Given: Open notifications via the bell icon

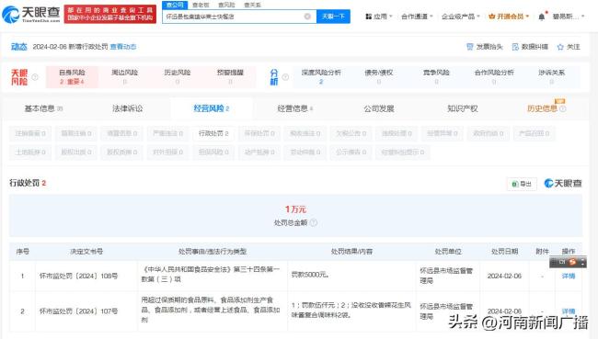Looking at the screenshot, I should (x=542, y=17).
